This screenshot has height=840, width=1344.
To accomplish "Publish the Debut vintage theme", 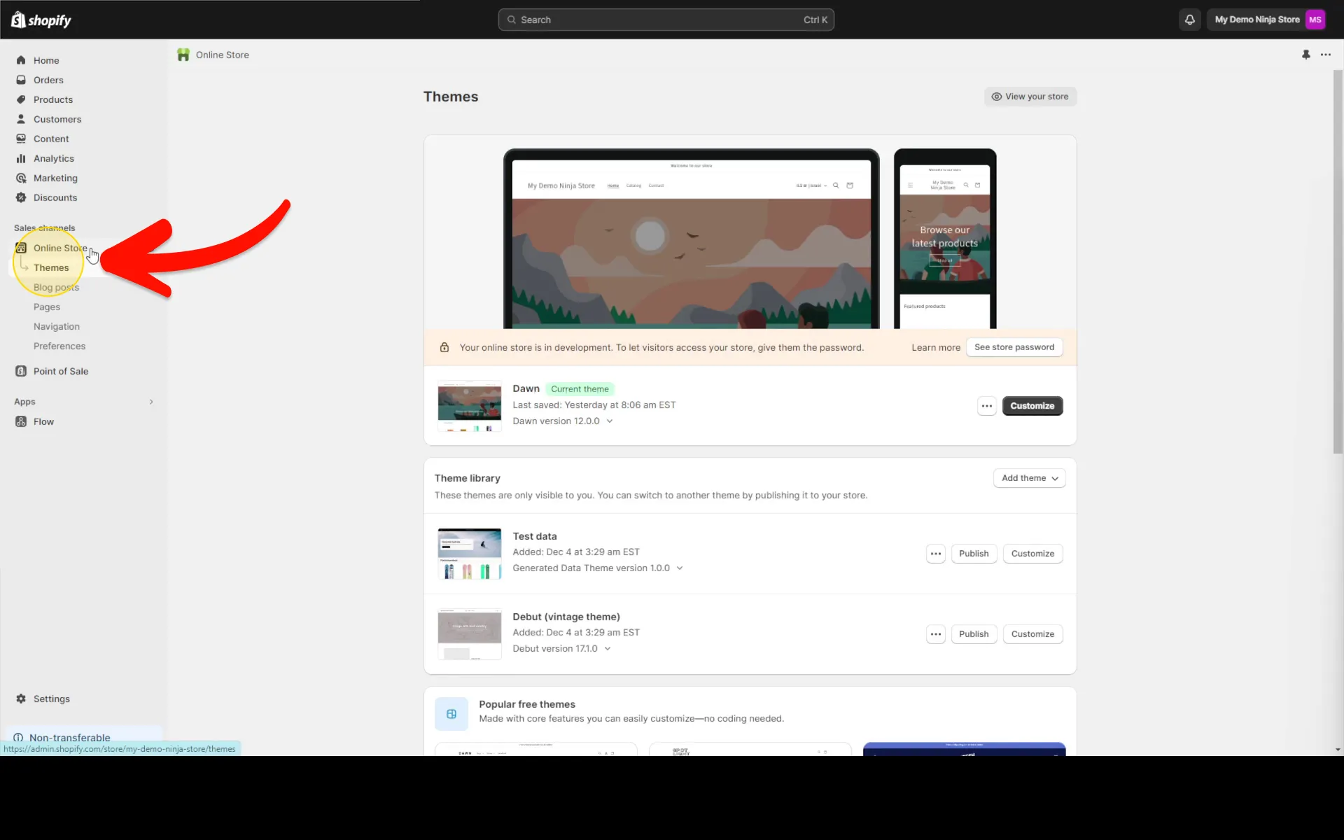I will click(x=974, y=634).
